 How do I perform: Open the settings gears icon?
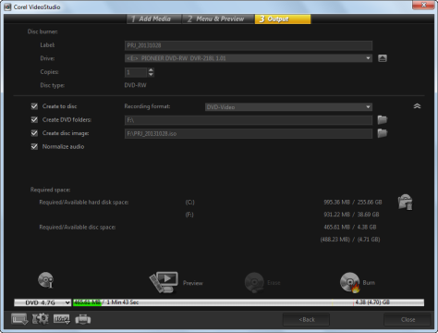(41, 319)
